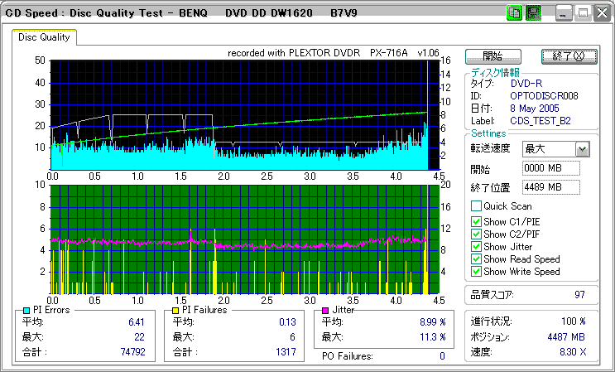Viewport: 615px width, 372px height.
Task: Click the cyan PI Errors legend swatch
Action: point(26,310)
